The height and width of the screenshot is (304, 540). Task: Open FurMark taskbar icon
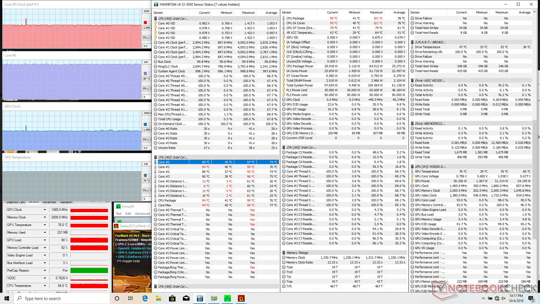[241, 298]
